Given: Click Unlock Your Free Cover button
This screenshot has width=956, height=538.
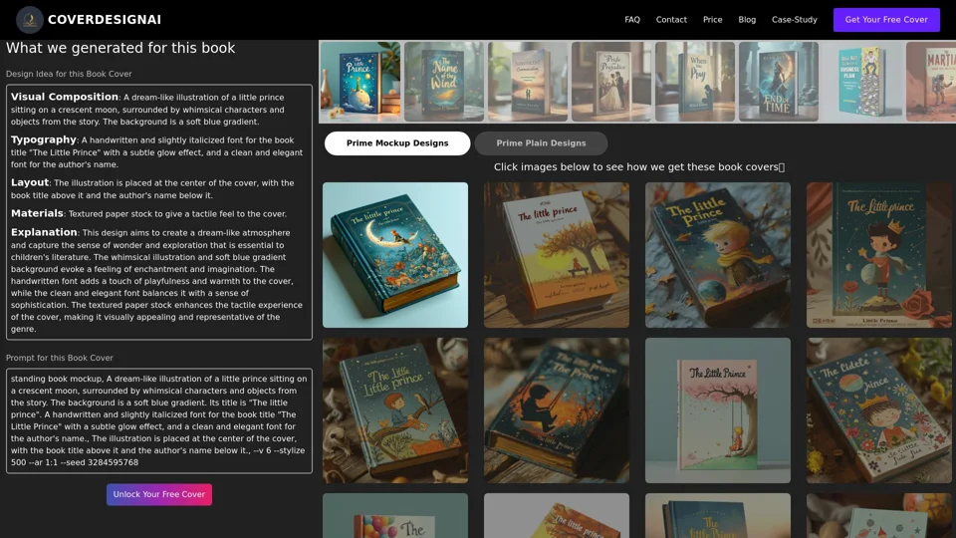Looking at the screenshot, I should tap(159, 494).
